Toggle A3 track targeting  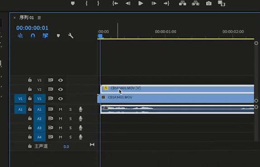pyautogui.click(x=39, y=128)
